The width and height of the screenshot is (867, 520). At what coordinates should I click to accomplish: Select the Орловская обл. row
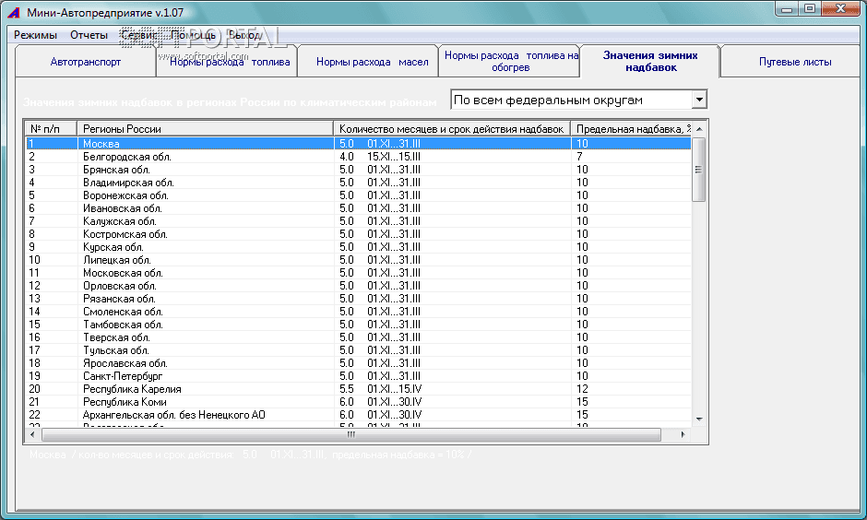pos(358,286)
